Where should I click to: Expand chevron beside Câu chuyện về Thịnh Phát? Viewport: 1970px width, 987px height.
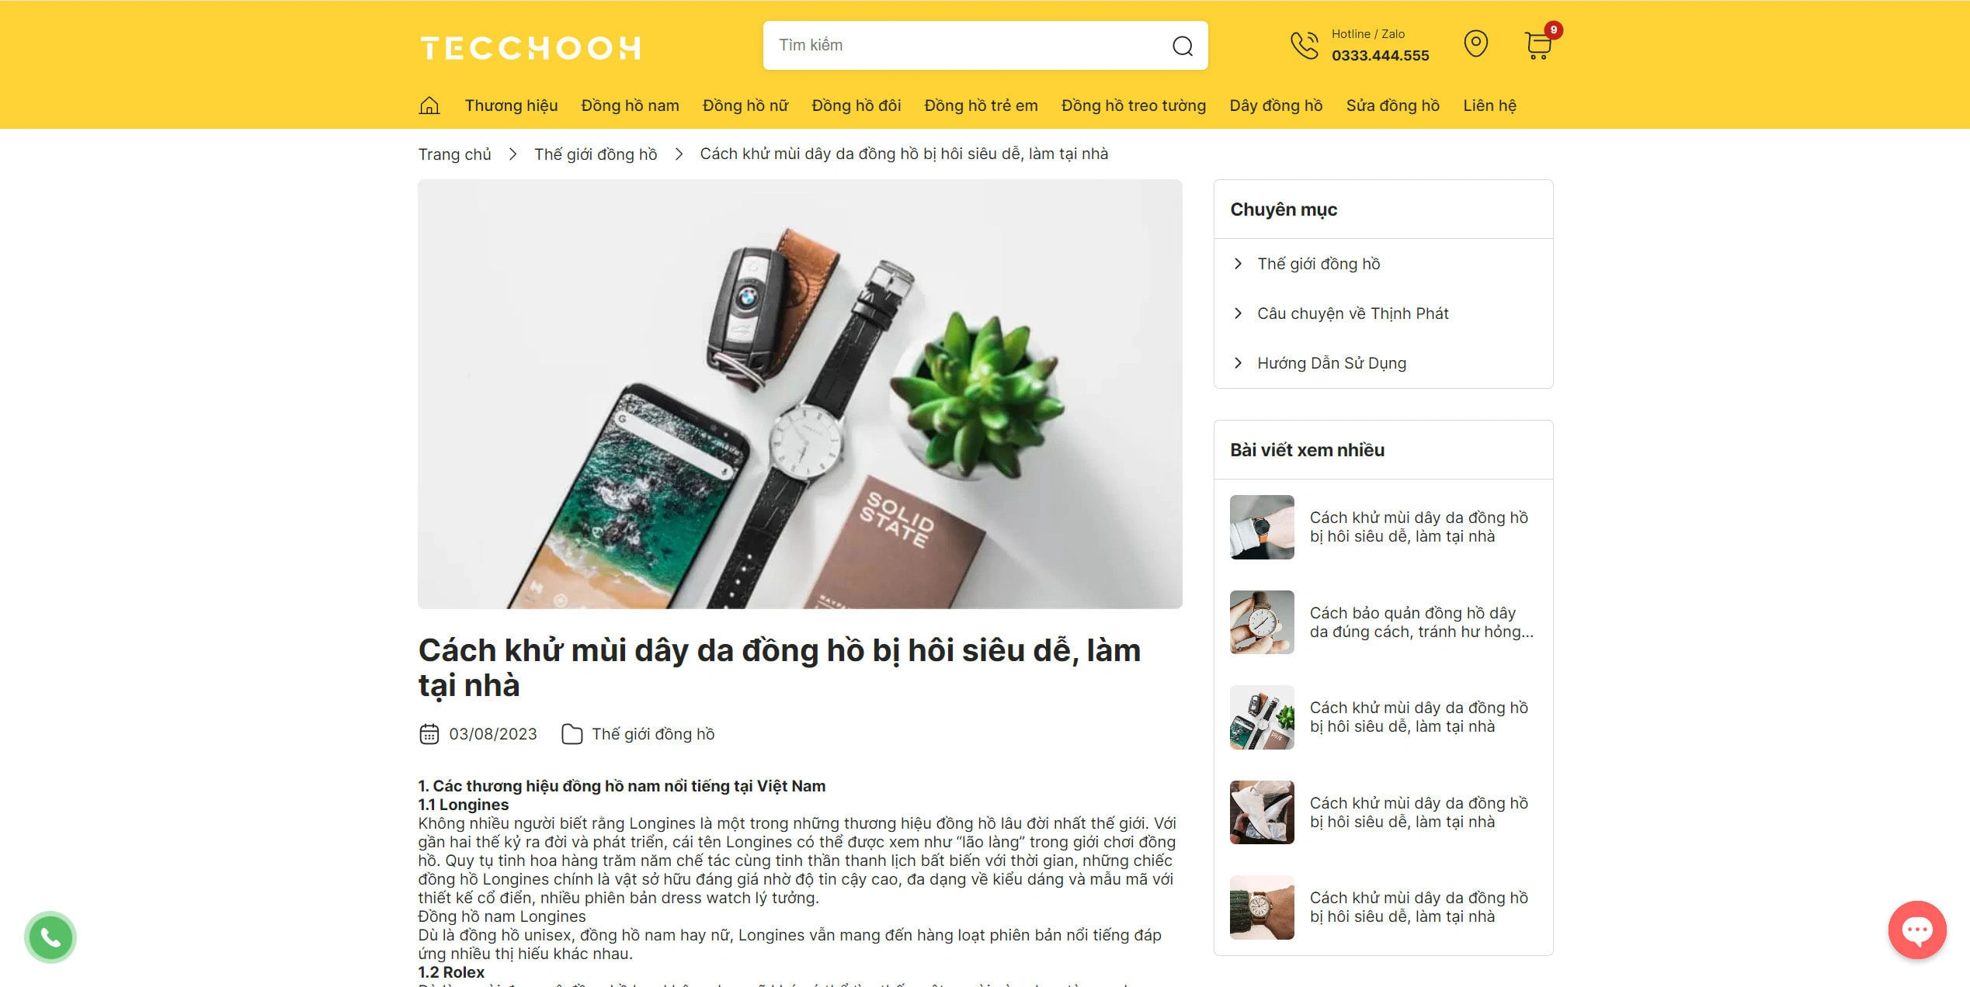tap(1238, 313)
